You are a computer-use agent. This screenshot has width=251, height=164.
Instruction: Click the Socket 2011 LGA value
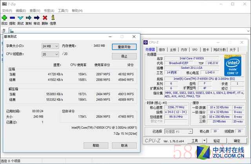tap(192, 68)
